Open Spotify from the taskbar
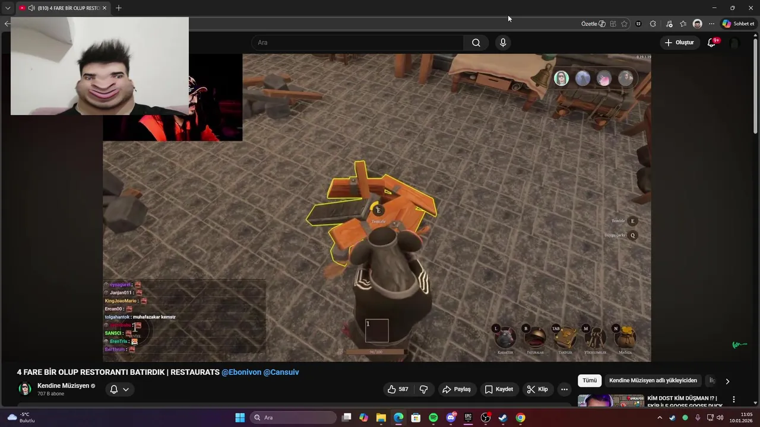This screenshot has width=760, height=427. coord(433,418)
